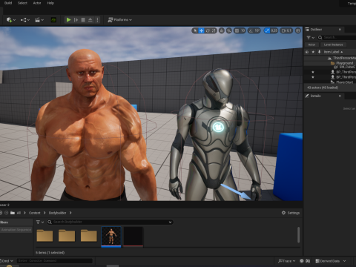Click the content browser folder icon
Screen dimensions: 356x267
coord(13,213)
